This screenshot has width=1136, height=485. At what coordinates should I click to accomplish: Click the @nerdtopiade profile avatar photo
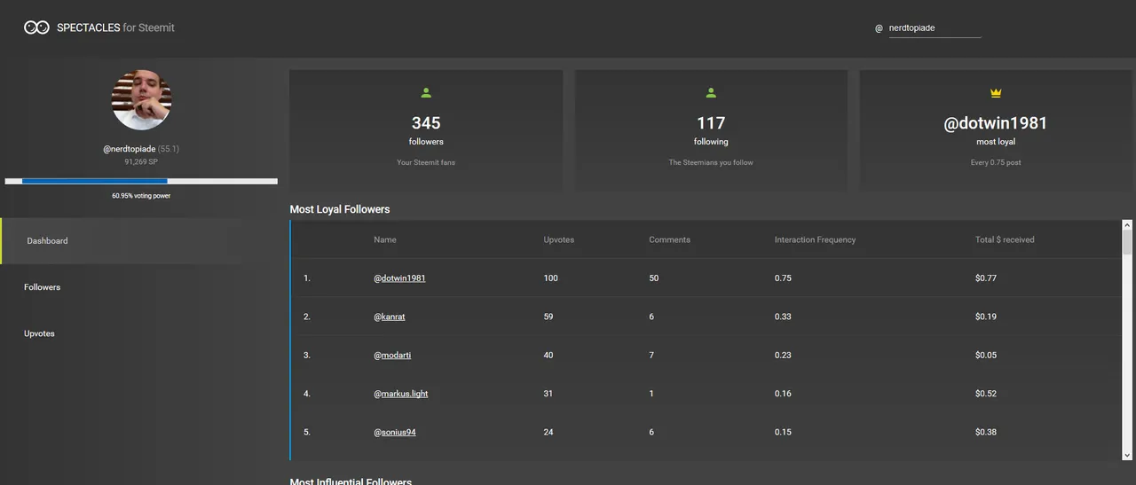pos(141,100)
